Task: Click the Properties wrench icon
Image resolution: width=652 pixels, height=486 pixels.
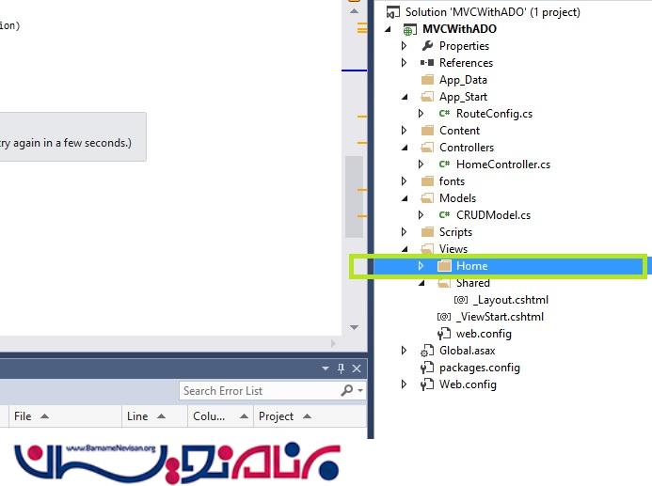Action: (x=427, y=46)
